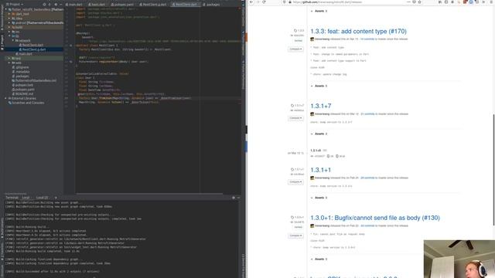Switch to the RestClient.g.dart editor tab
Viewport: 495px width, 278px height.
[x=153, y=5]
